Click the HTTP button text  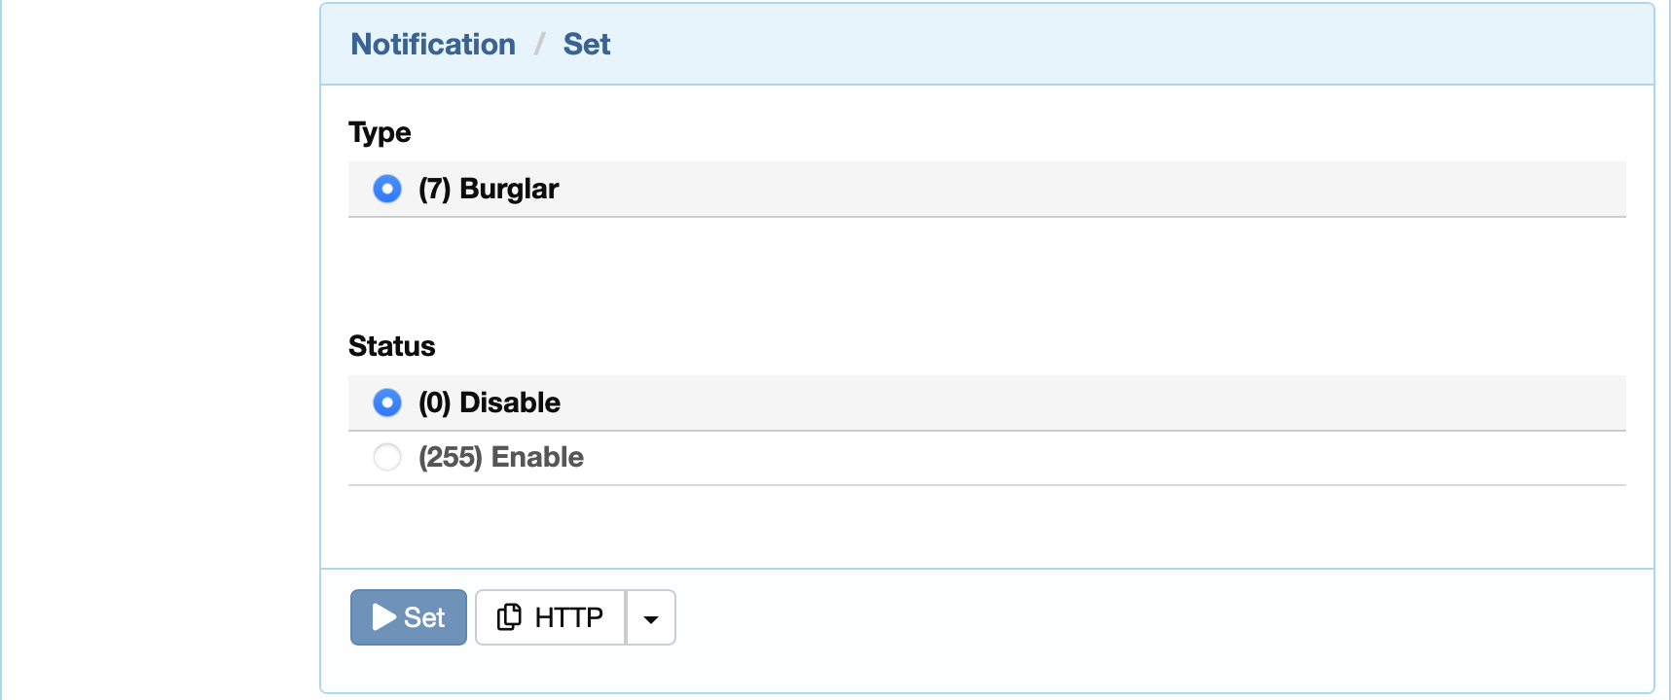pos(569,617)
